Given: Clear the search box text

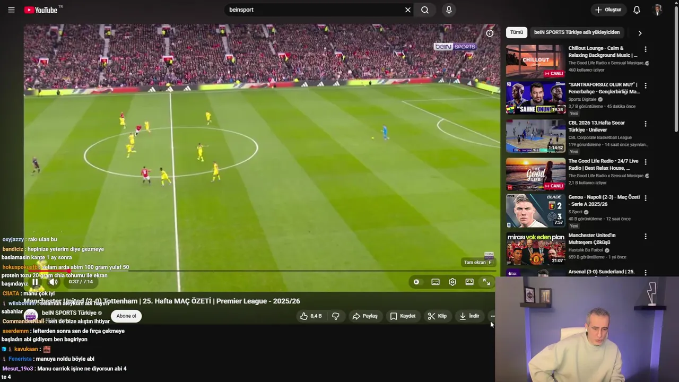Looking at the screenshot, I should coord(408,10).
